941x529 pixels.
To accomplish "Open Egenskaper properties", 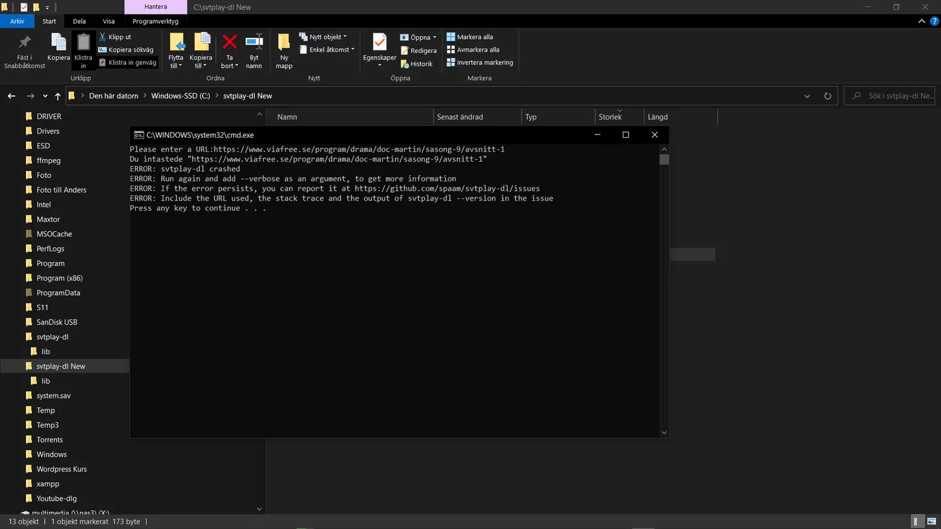I will click(x=380, y=51).
